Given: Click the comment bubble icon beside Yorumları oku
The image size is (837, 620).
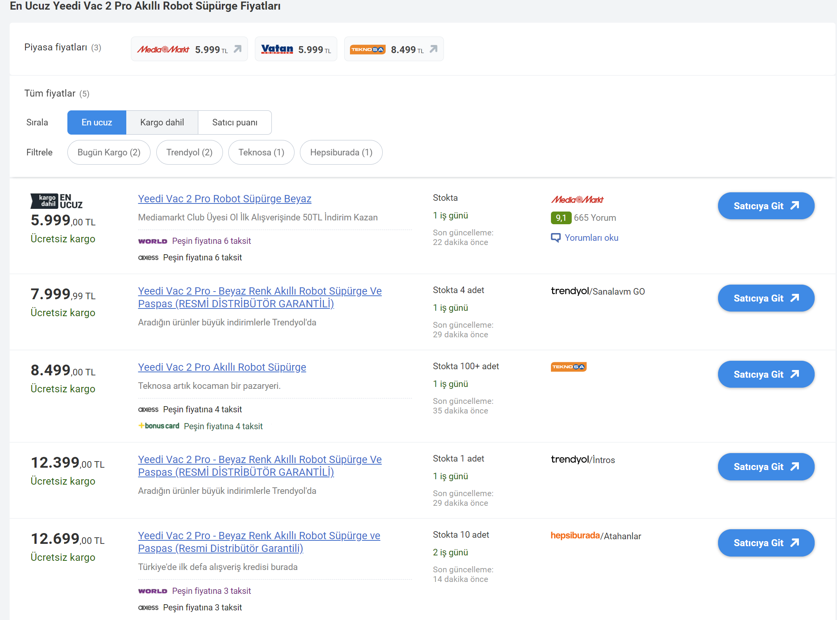Looking at the screenshot, I should (556, 238).
